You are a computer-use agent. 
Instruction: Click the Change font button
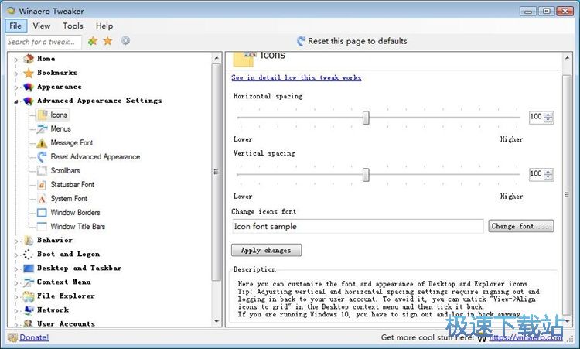(520, 226)
